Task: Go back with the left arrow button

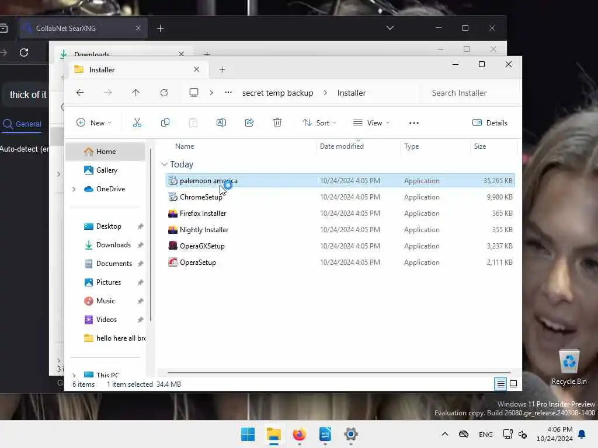Action: (79, 93)
